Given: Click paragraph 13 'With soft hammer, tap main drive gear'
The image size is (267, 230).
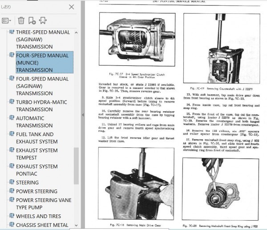Looking at the screenshot, I should (x=222, y=97).
